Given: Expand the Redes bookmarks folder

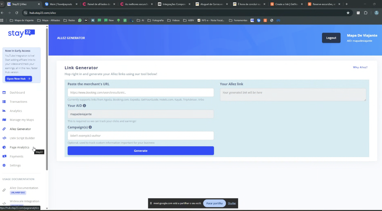Looking at the screenshot, I should tap(69, 20).
